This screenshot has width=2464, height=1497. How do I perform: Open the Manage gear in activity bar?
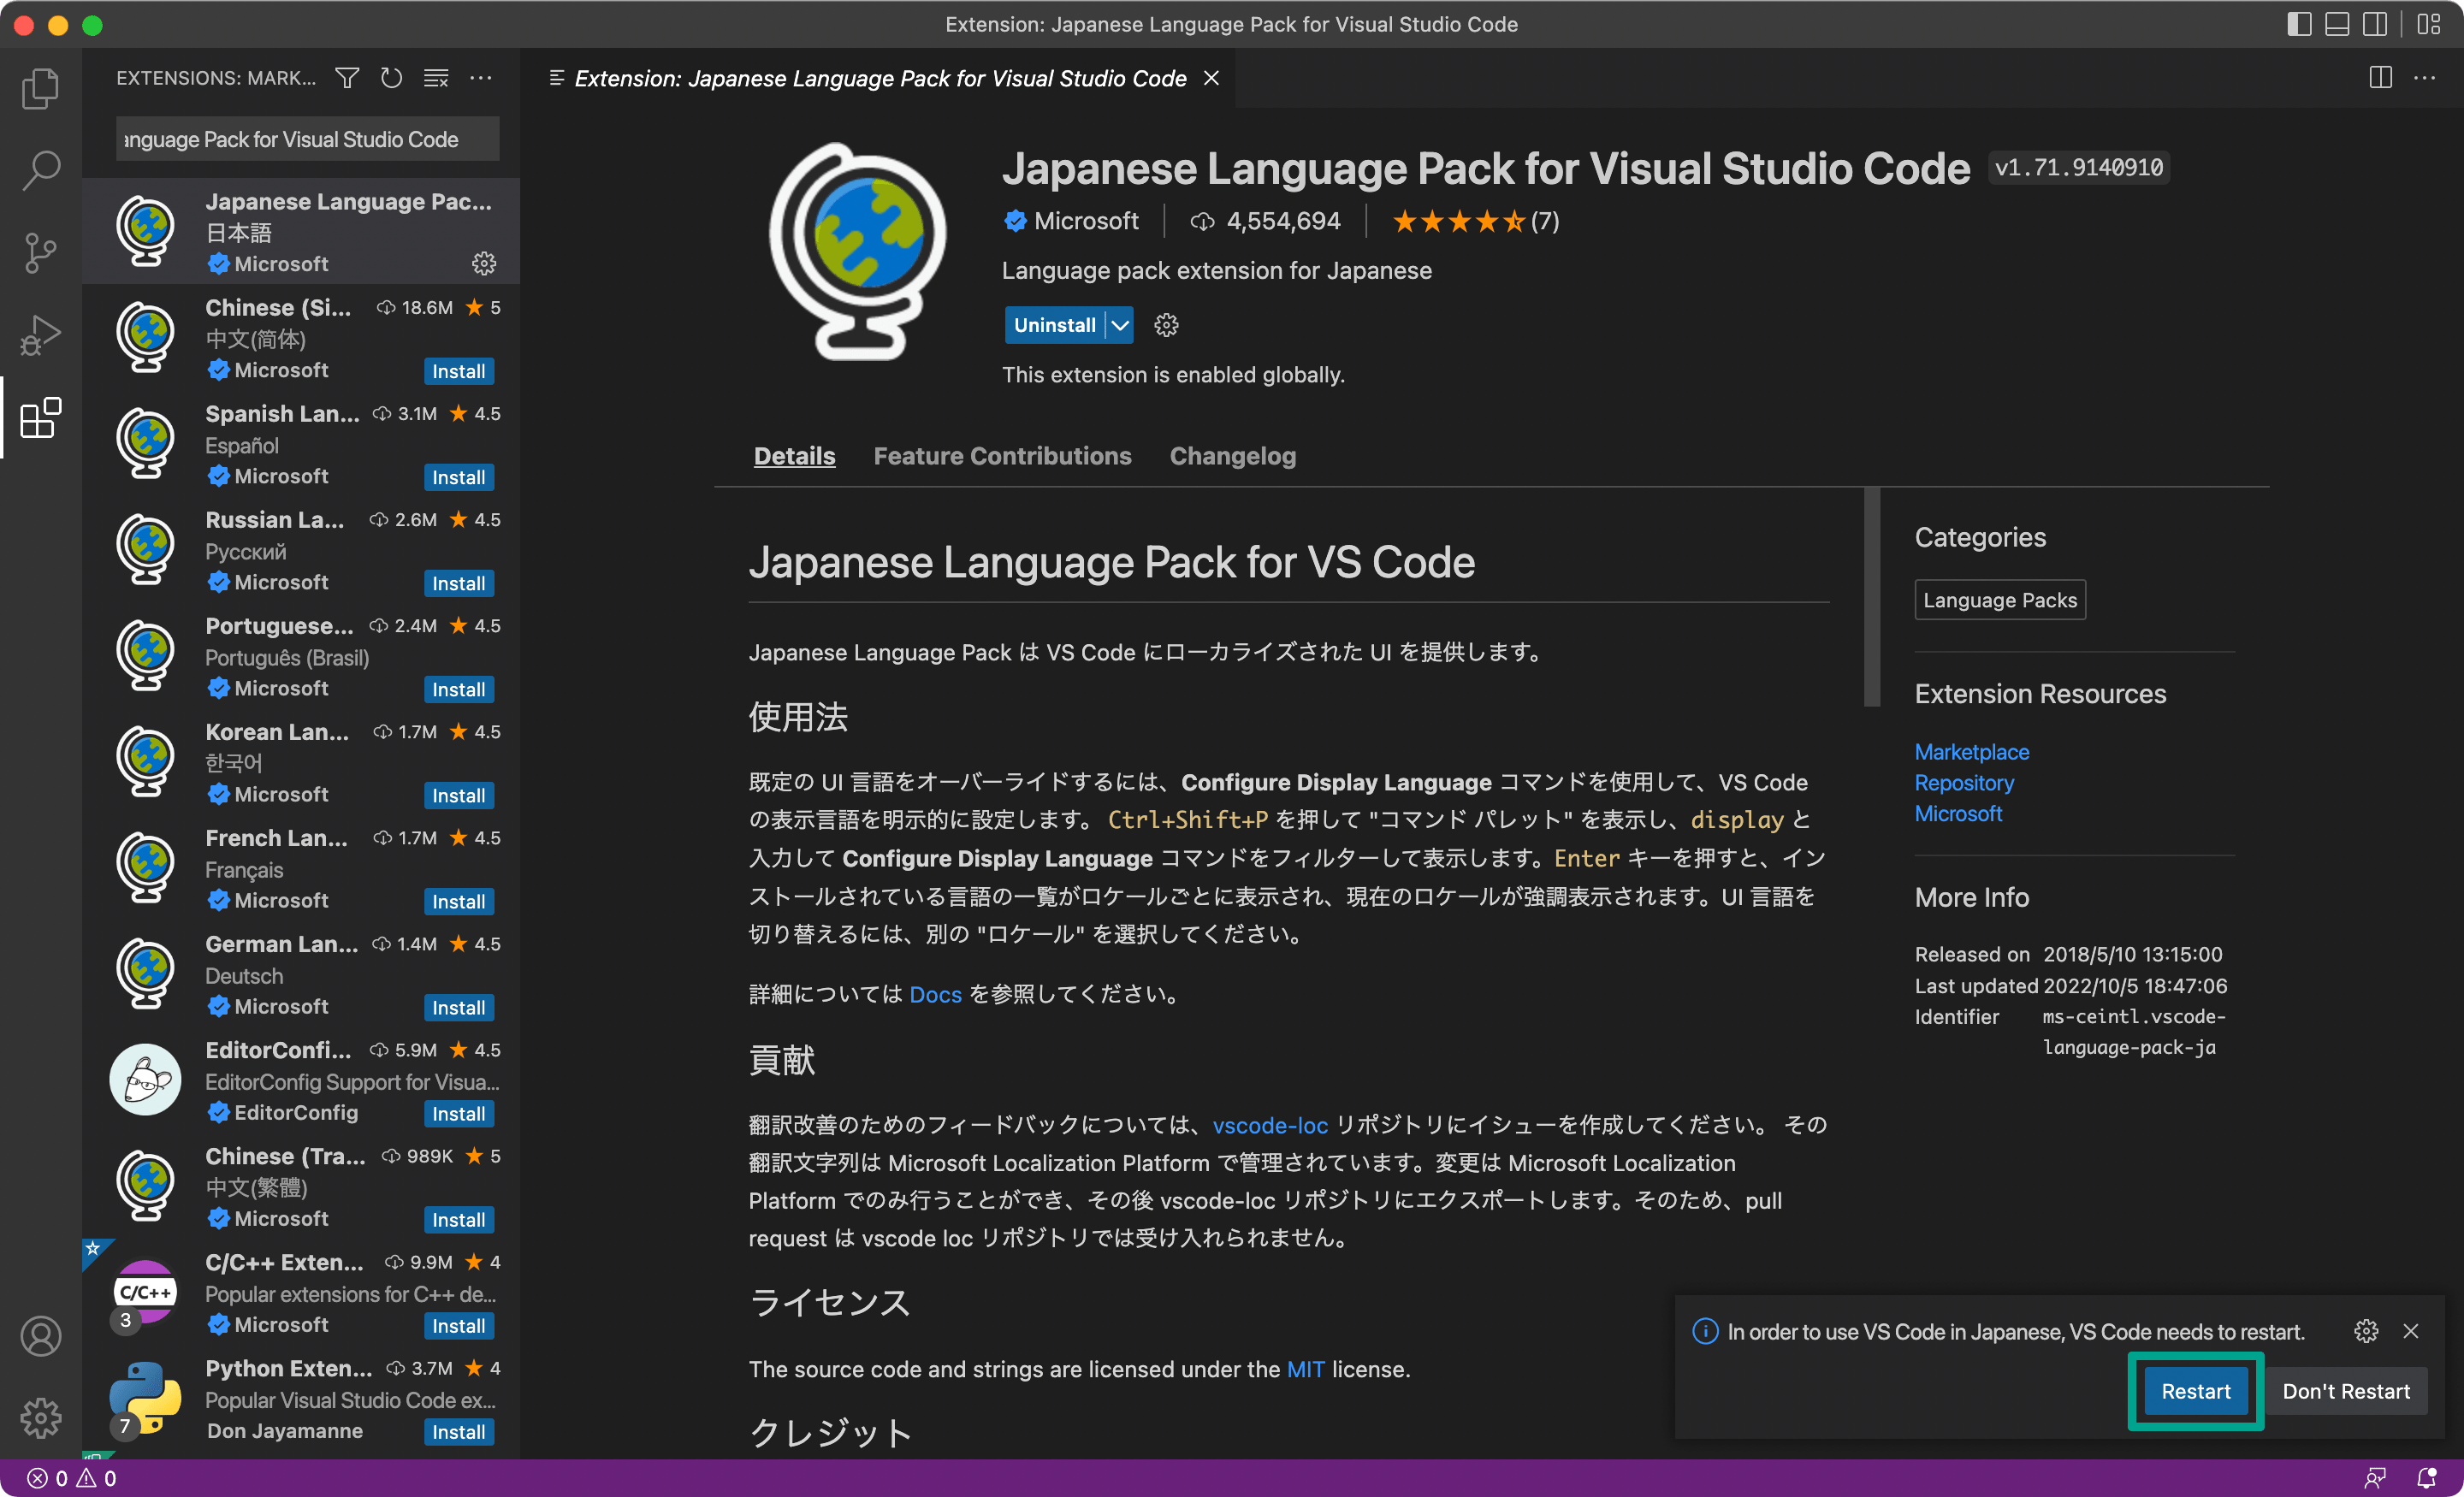pos(40,1417)
